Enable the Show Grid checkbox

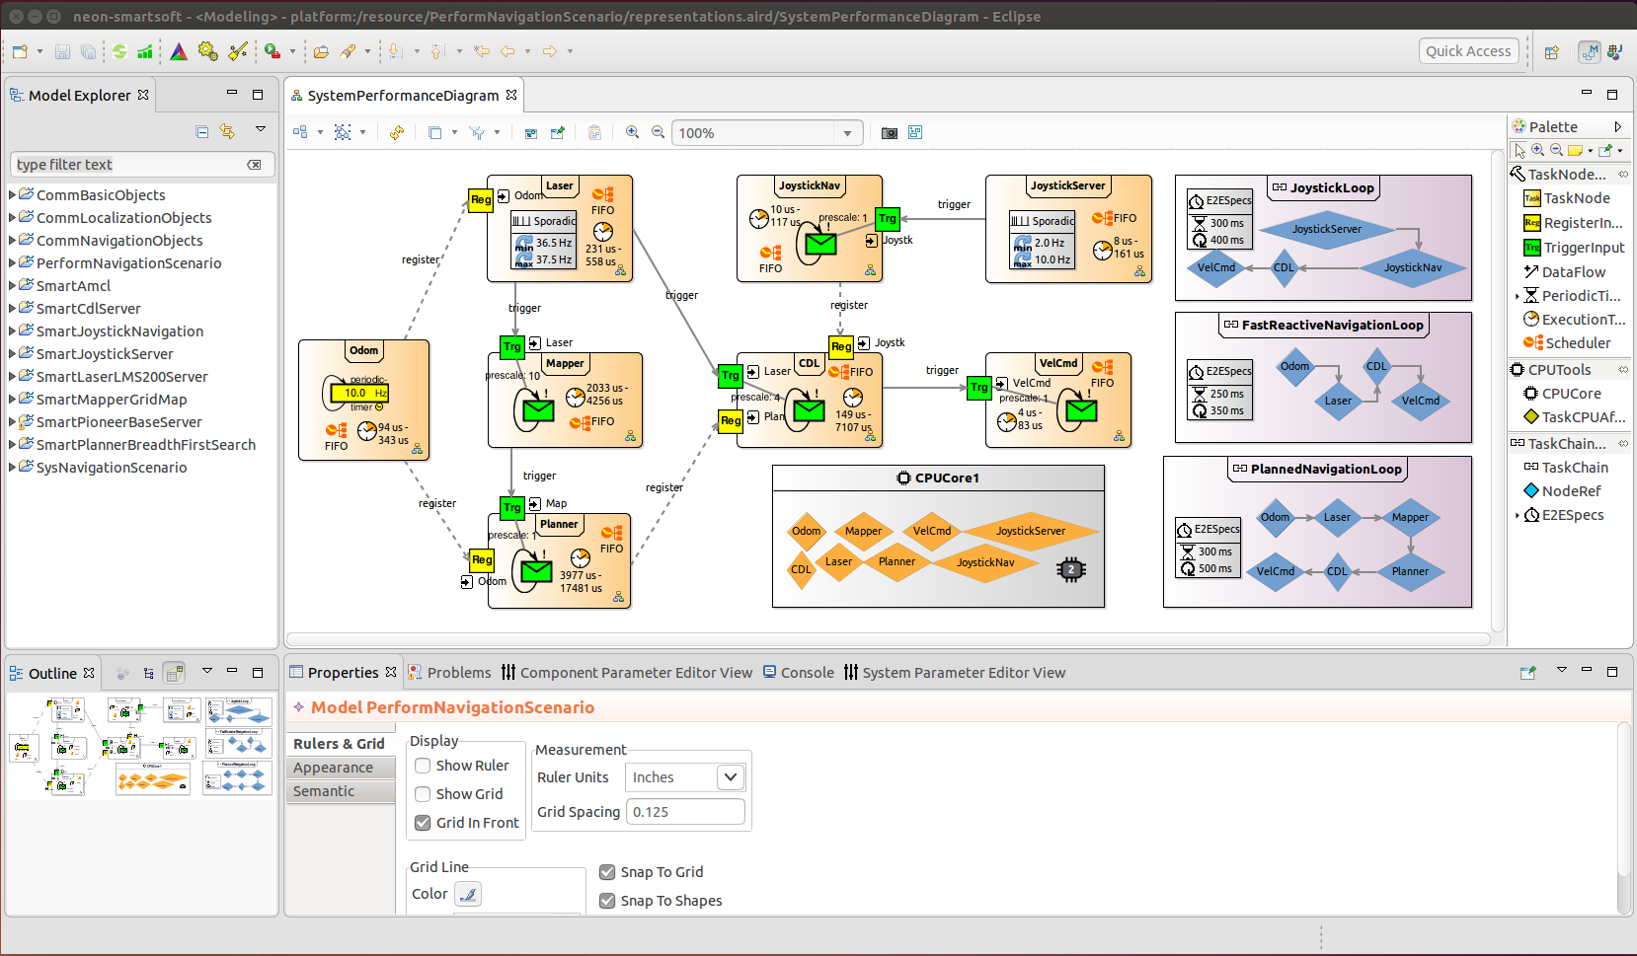click(x=423, y=794)
